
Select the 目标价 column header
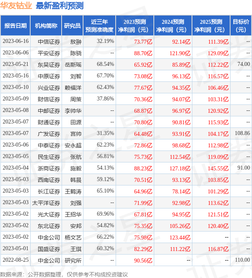pos(241,26)
